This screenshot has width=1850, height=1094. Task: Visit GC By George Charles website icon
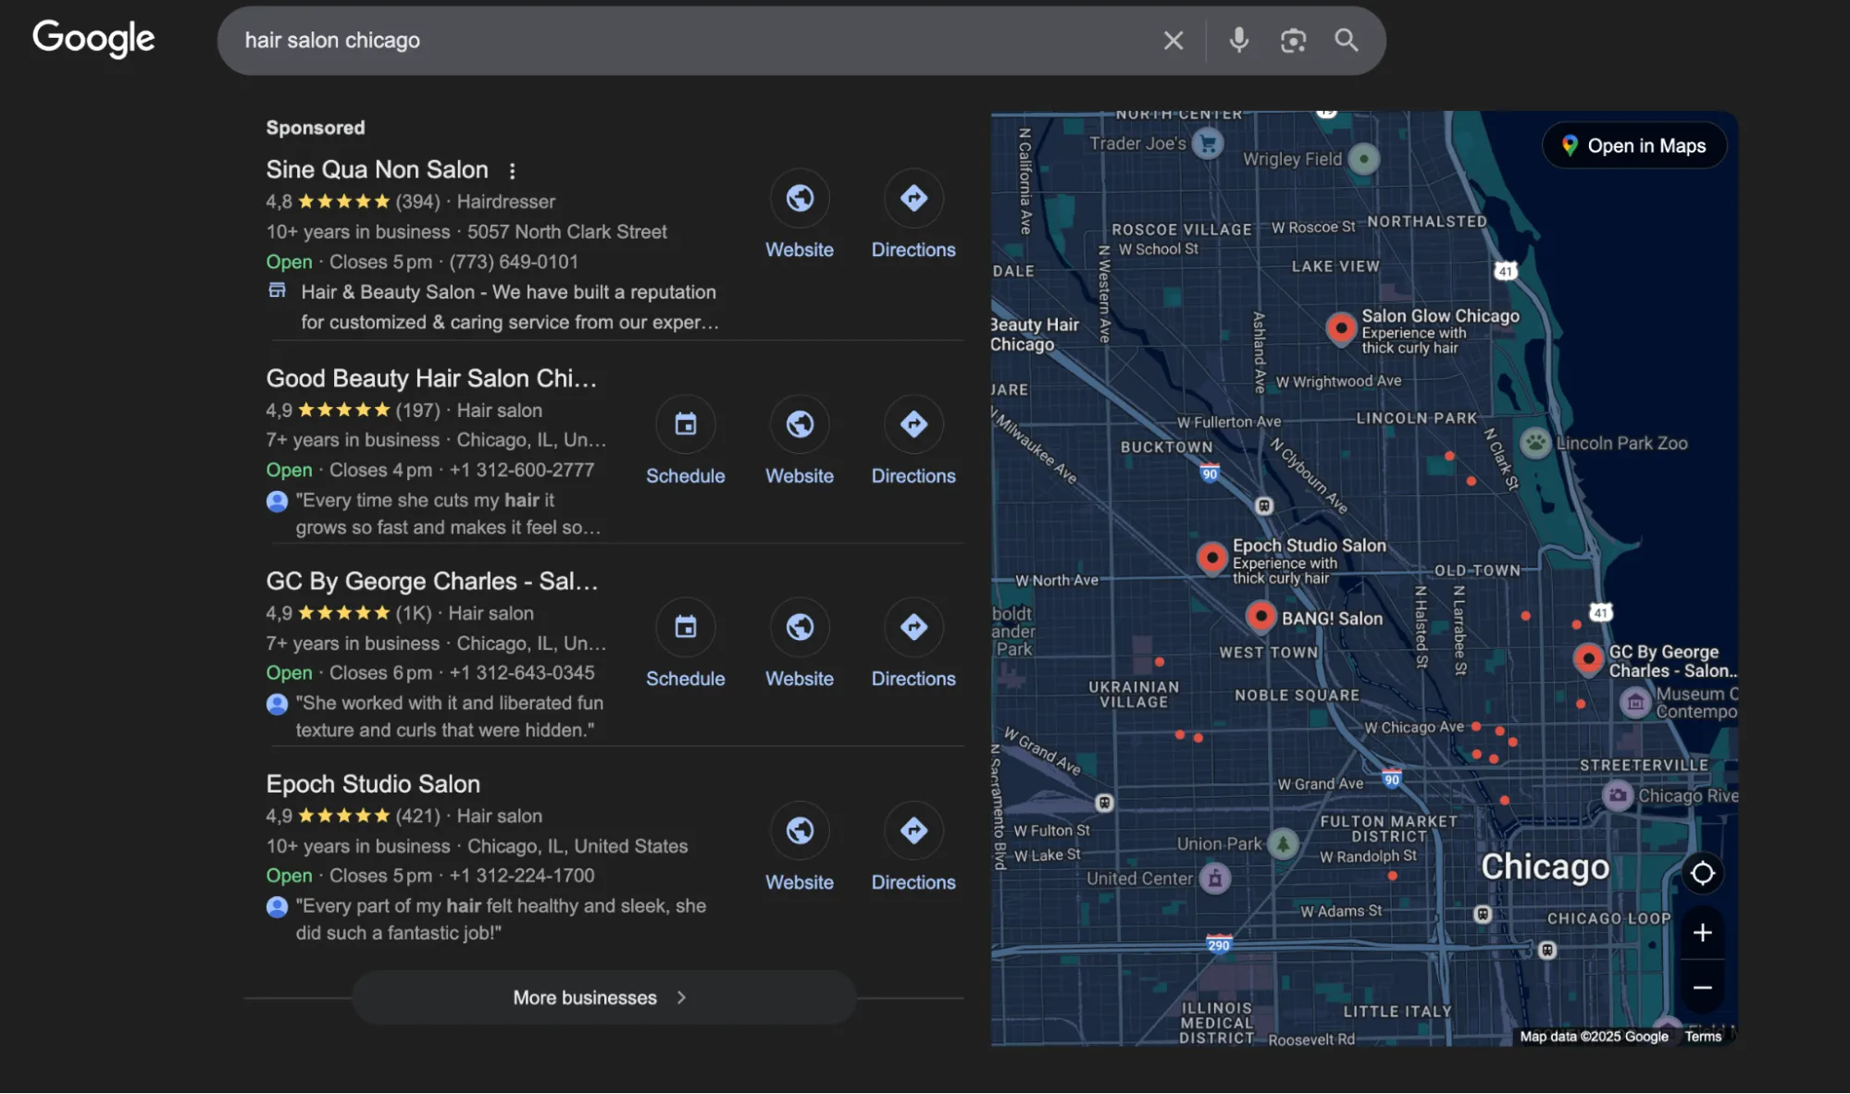coord(800,627)
